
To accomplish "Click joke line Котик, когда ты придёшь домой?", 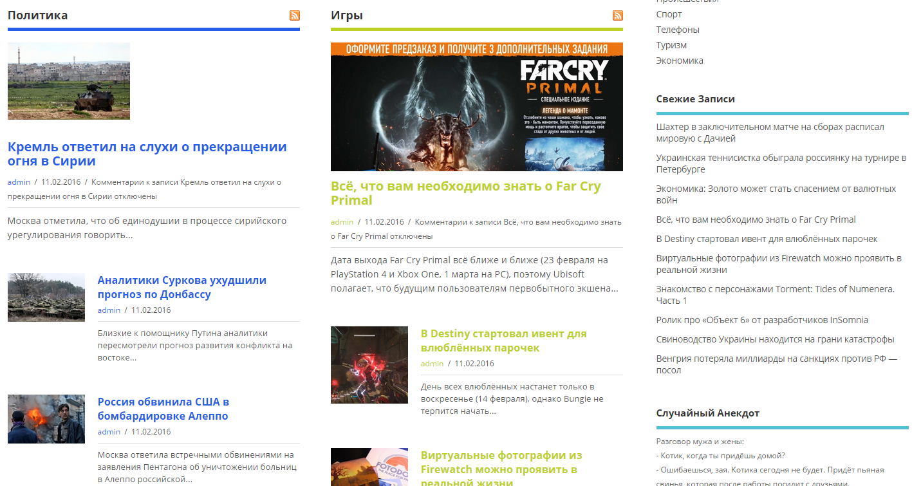I will [x=721, y=456].
